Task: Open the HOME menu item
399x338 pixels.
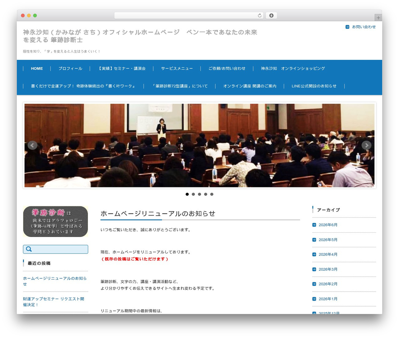Action: pos(37,69)
